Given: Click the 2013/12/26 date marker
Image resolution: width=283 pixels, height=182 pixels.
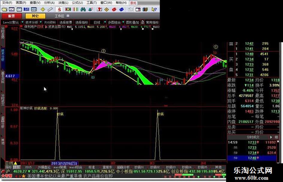Looking at the screenshot, I should pos(65,163).
